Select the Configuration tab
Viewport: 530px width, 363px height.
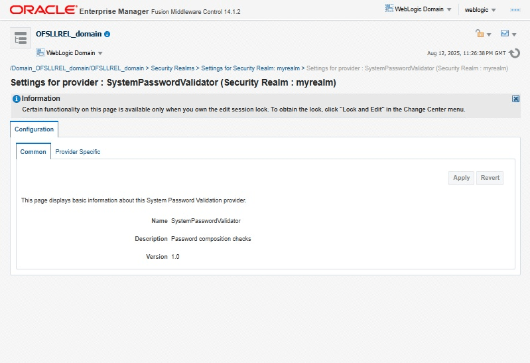click(x=34, y=129)
